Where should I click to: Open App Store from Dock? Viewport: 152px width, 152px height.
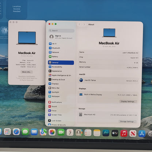click(x=142, y=133)
